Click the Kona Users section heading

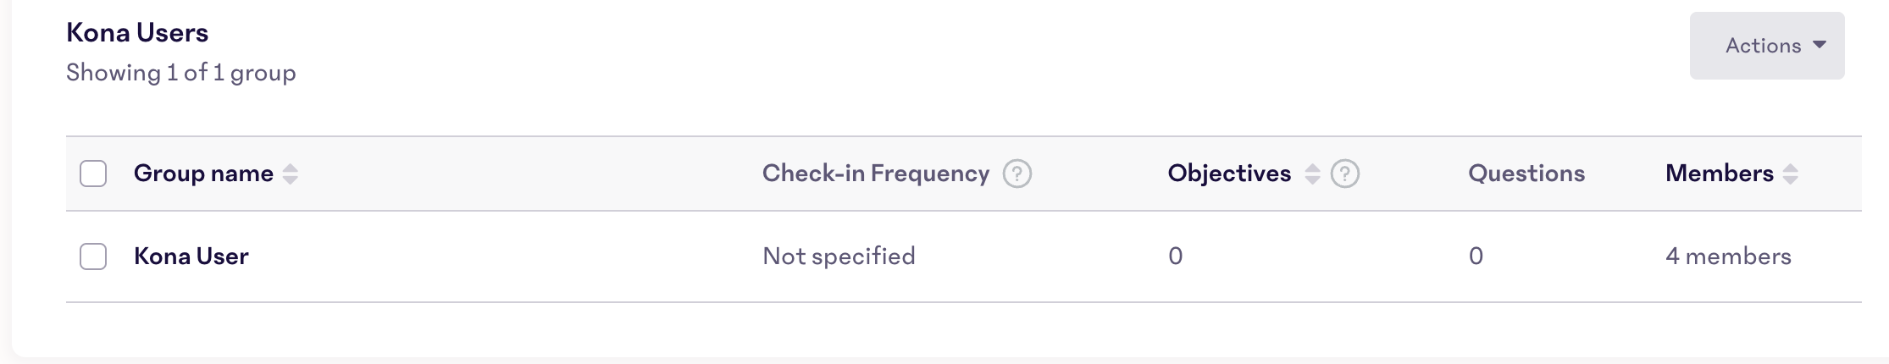(137, 33)
